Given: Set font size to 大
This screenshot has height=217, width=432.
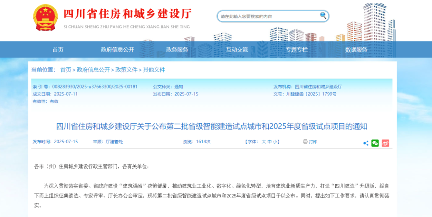Looking at the screenshot, I should point(264,142).
